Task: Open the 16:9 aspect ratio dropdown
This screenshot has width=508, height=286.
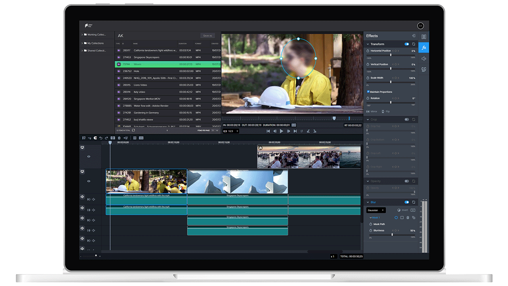Action: (x=231, y=131)
